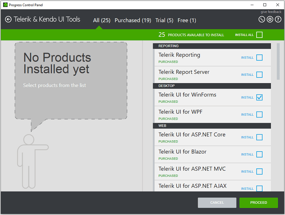The height and width of the screenshot is (215, 285).
Task: Check the Telerik UI for Blazor checkbox
Action: click(259, 154)
